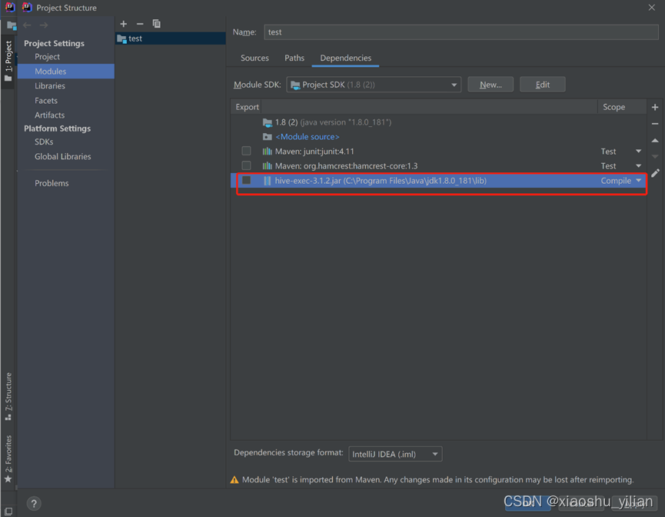The height and width of the screenshot is (517, 665).
Task: Go forward with the right arrow
Action: coord(44,25)
